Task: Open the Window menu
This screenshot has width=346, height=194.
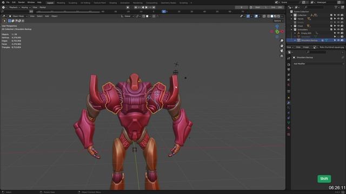Action: tap(31, 2)
